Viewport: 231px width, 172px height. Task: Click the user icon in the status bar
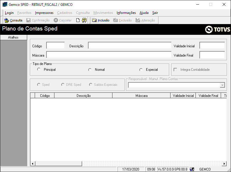[192, 169]
